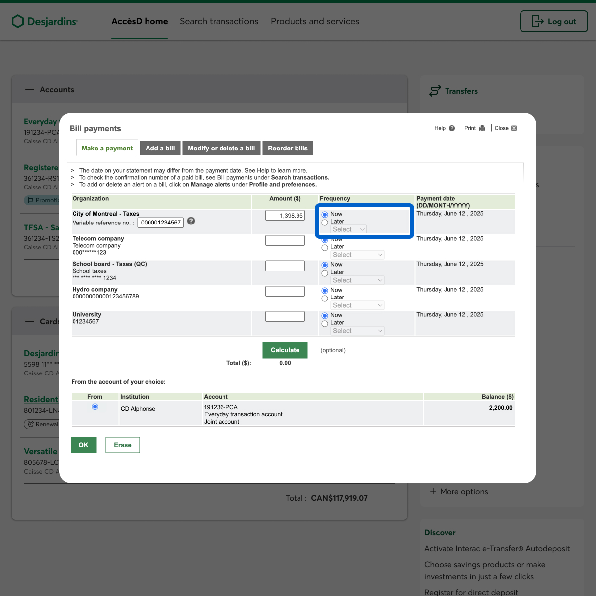This screenshot has width=596, height=596.
Task: Open the Reorder bills tab
Action: tap(288, 148)
